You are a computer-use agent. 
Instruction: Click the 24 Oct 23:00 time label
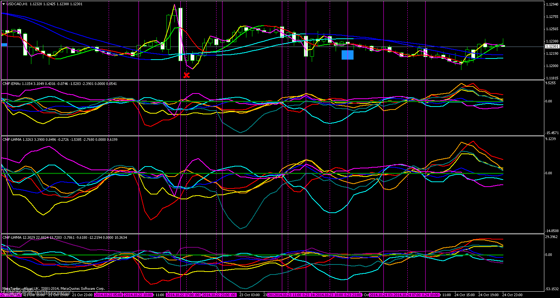pyautogui.click(x=512, y=295)
